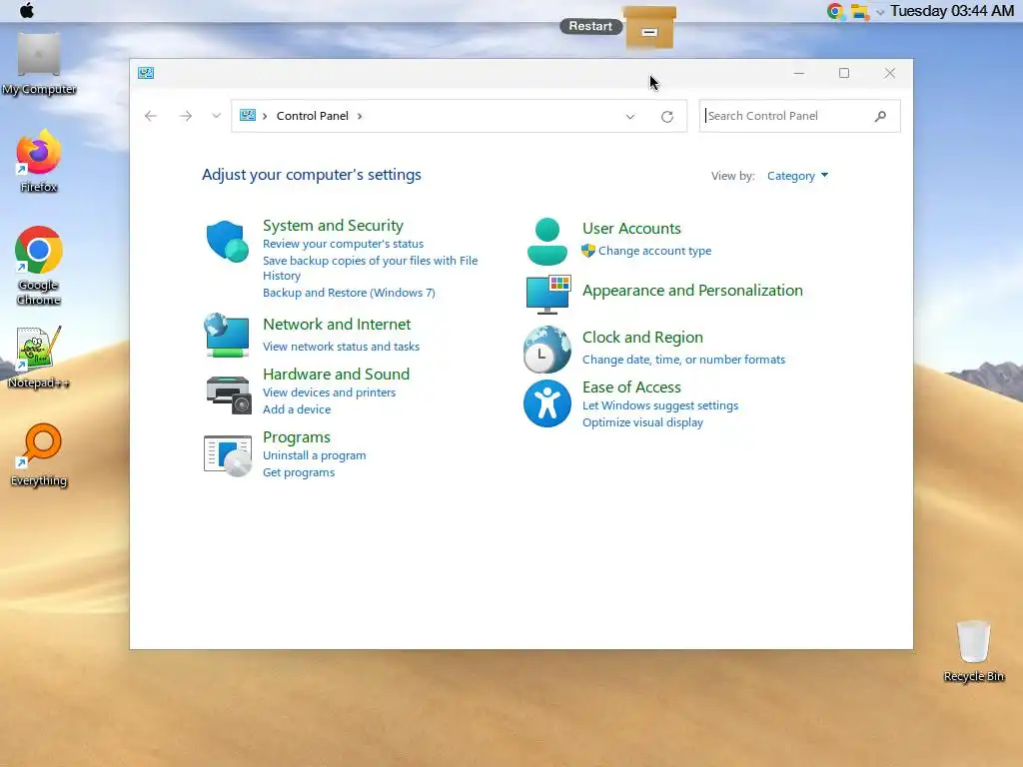Screen dimensions: 1023x767
Task: Open Clock and Region heading link
Action: click(x=642, y=338)
